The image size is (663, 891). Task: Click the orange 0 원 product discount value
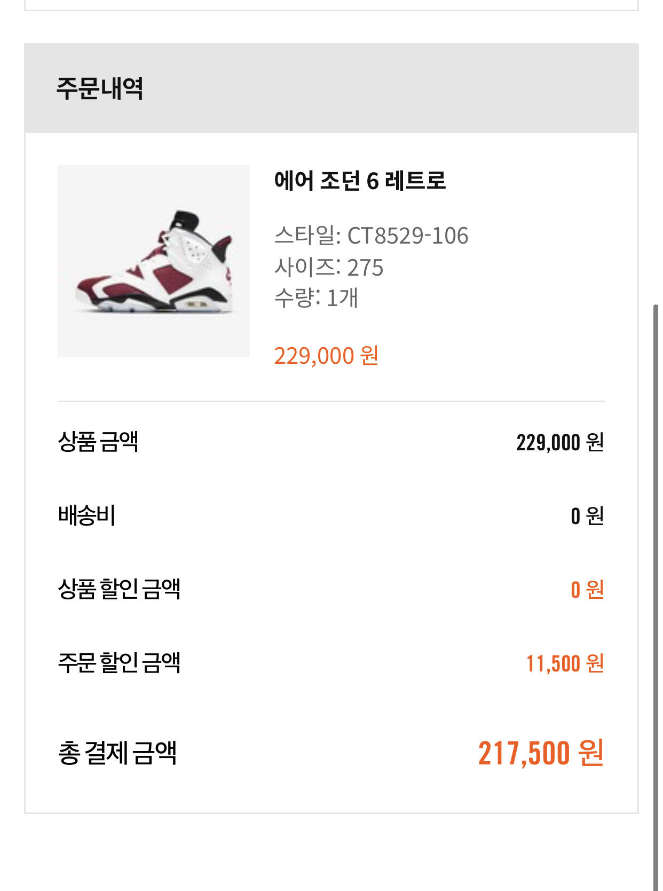click(587, 590)
